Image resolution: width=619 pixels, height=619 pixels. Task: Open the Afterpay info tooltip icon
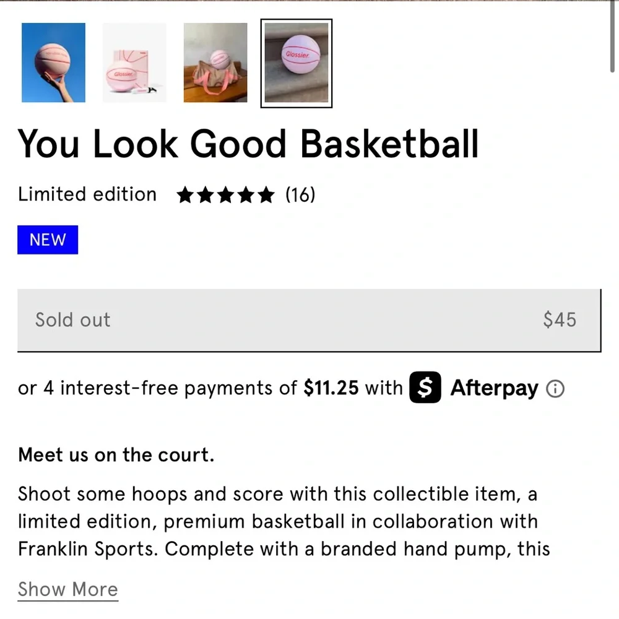click(x=556, y=389)
